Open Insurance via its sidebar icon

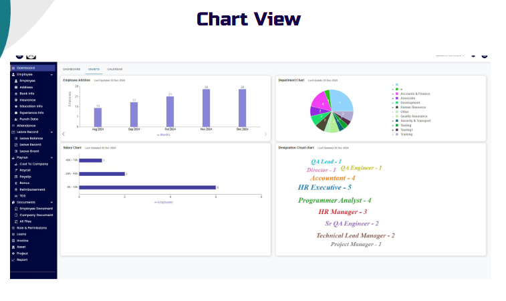point(15,100)
